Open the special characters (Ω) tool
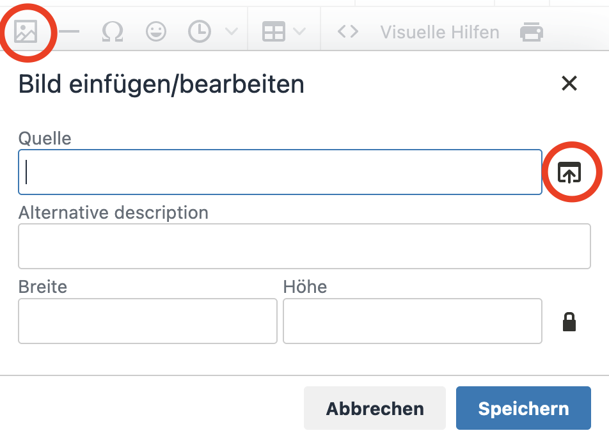 pyautogui.click(x=112, y=31)
